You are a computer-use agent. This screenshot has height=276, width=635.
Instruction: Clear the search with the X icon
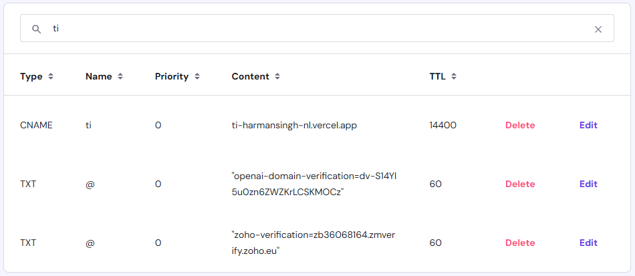(598, 29)
